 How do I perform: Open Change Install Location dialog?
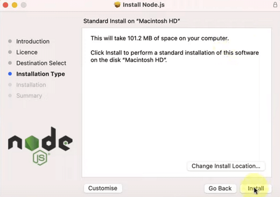tap(226, 166)
